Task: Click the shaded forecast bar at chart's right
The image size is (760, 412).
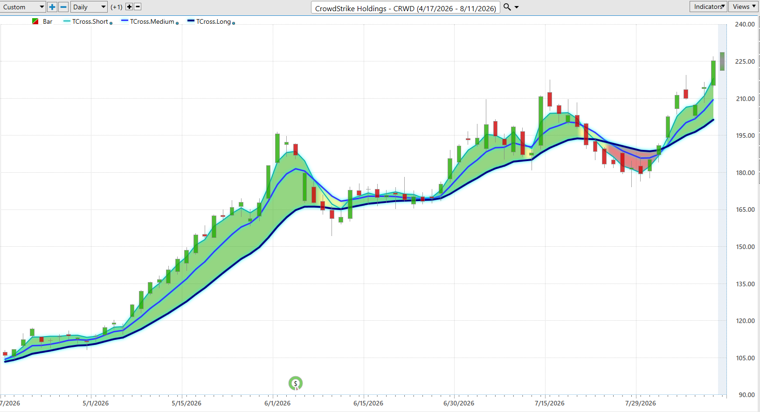Action: point(722,61)
